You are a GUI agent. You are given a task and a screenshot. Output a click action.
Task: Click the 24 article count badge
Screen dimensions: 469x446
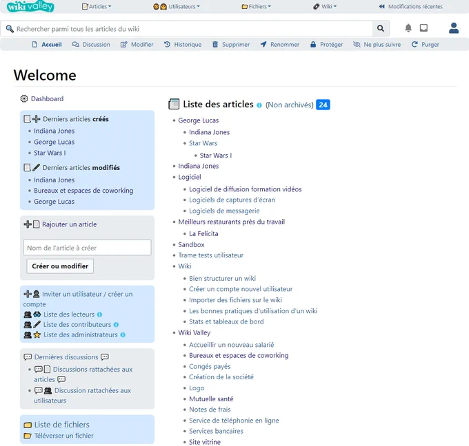coord(323,105)
